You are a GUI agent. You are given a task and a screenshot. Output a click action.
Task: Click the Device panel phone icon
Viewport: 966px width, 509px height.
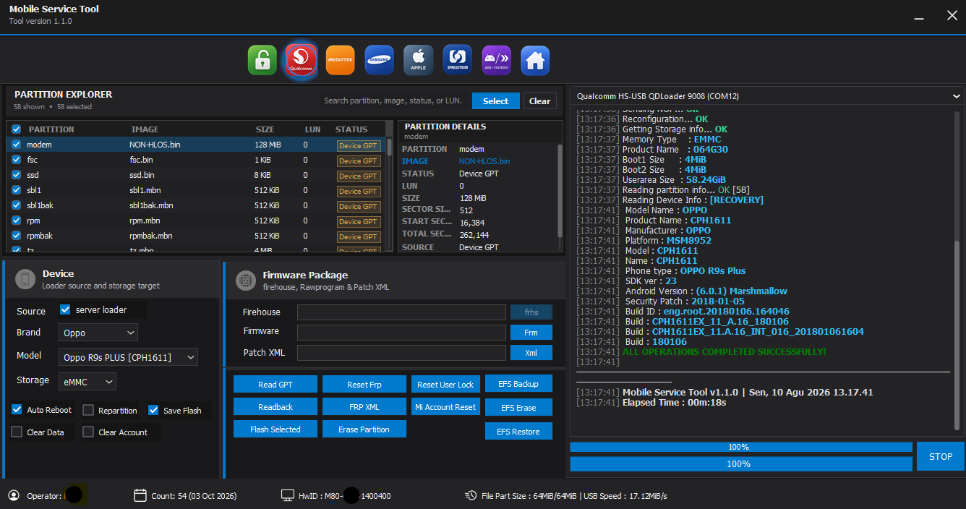coord(25,279)
